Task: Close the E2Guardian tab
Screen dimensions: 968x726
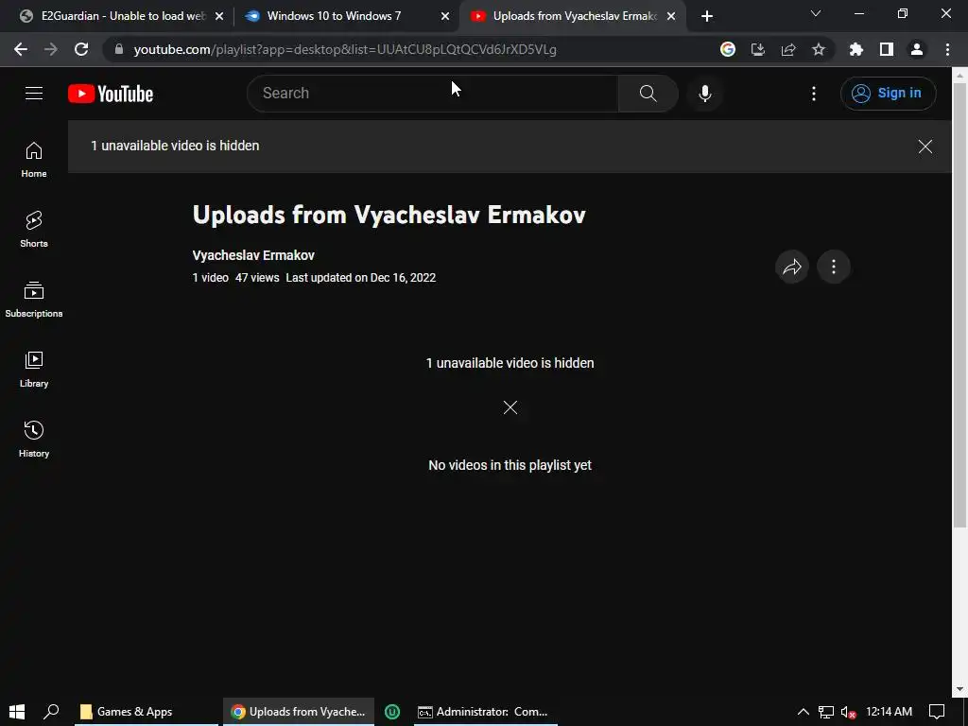Action: tap(219, 17)
